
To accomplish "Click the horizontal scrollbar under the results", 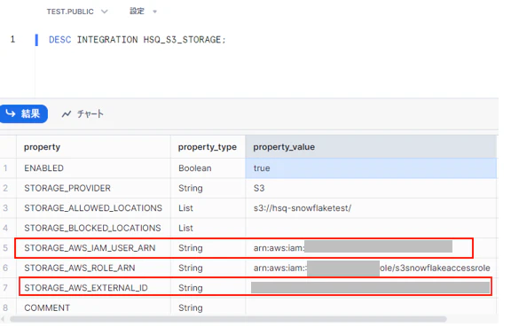I will click(228, 319).
